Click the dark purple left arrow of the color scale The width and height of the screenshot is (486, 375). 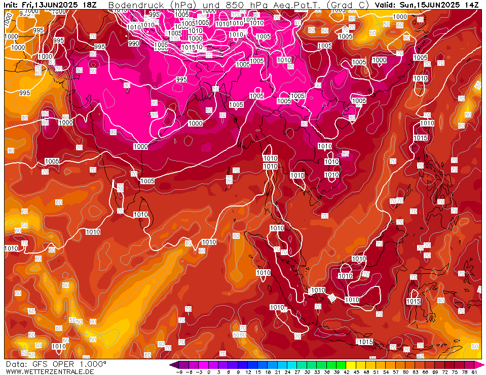coord(174,364)
